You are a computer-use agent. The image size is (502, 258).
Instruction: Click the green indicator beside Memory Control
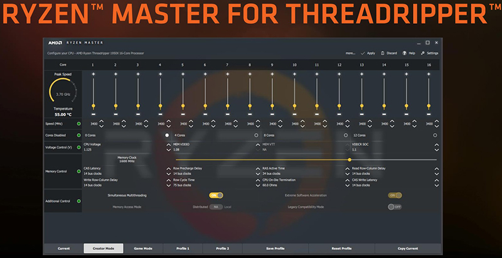[x=78, y=171]
